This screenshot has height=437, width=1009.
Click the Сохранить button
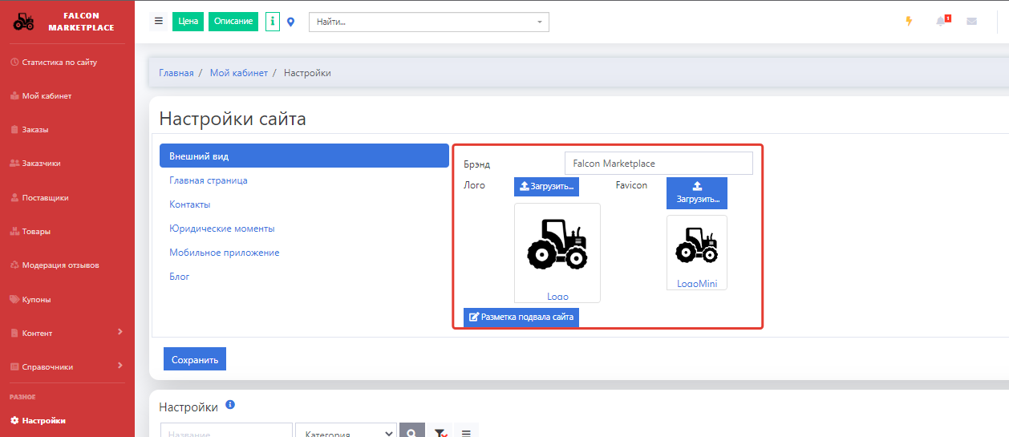tap(195, 359)
